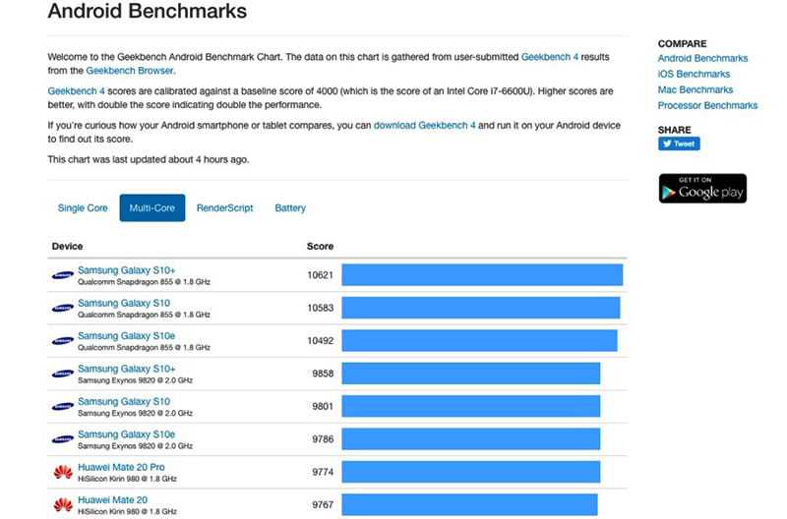787x519 pixels.
Task: Open the Get it on Google Play badge
Action: point(702,188)
